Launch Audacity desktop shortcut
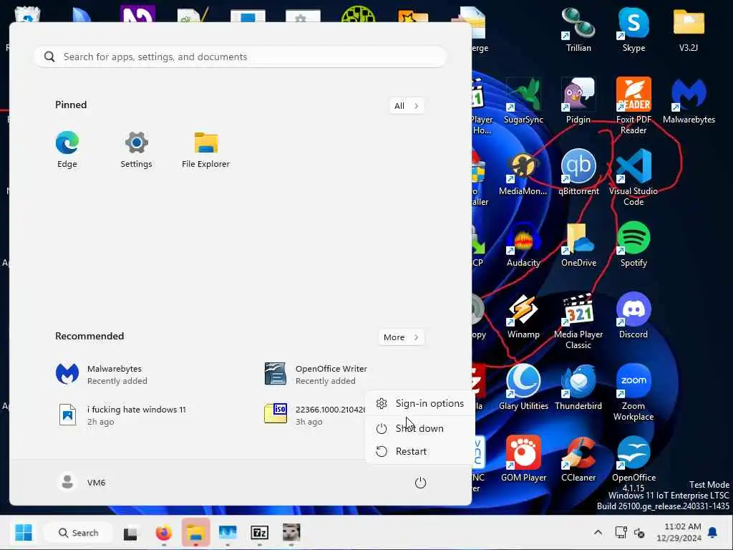733x550 pixels. [523, 245]
